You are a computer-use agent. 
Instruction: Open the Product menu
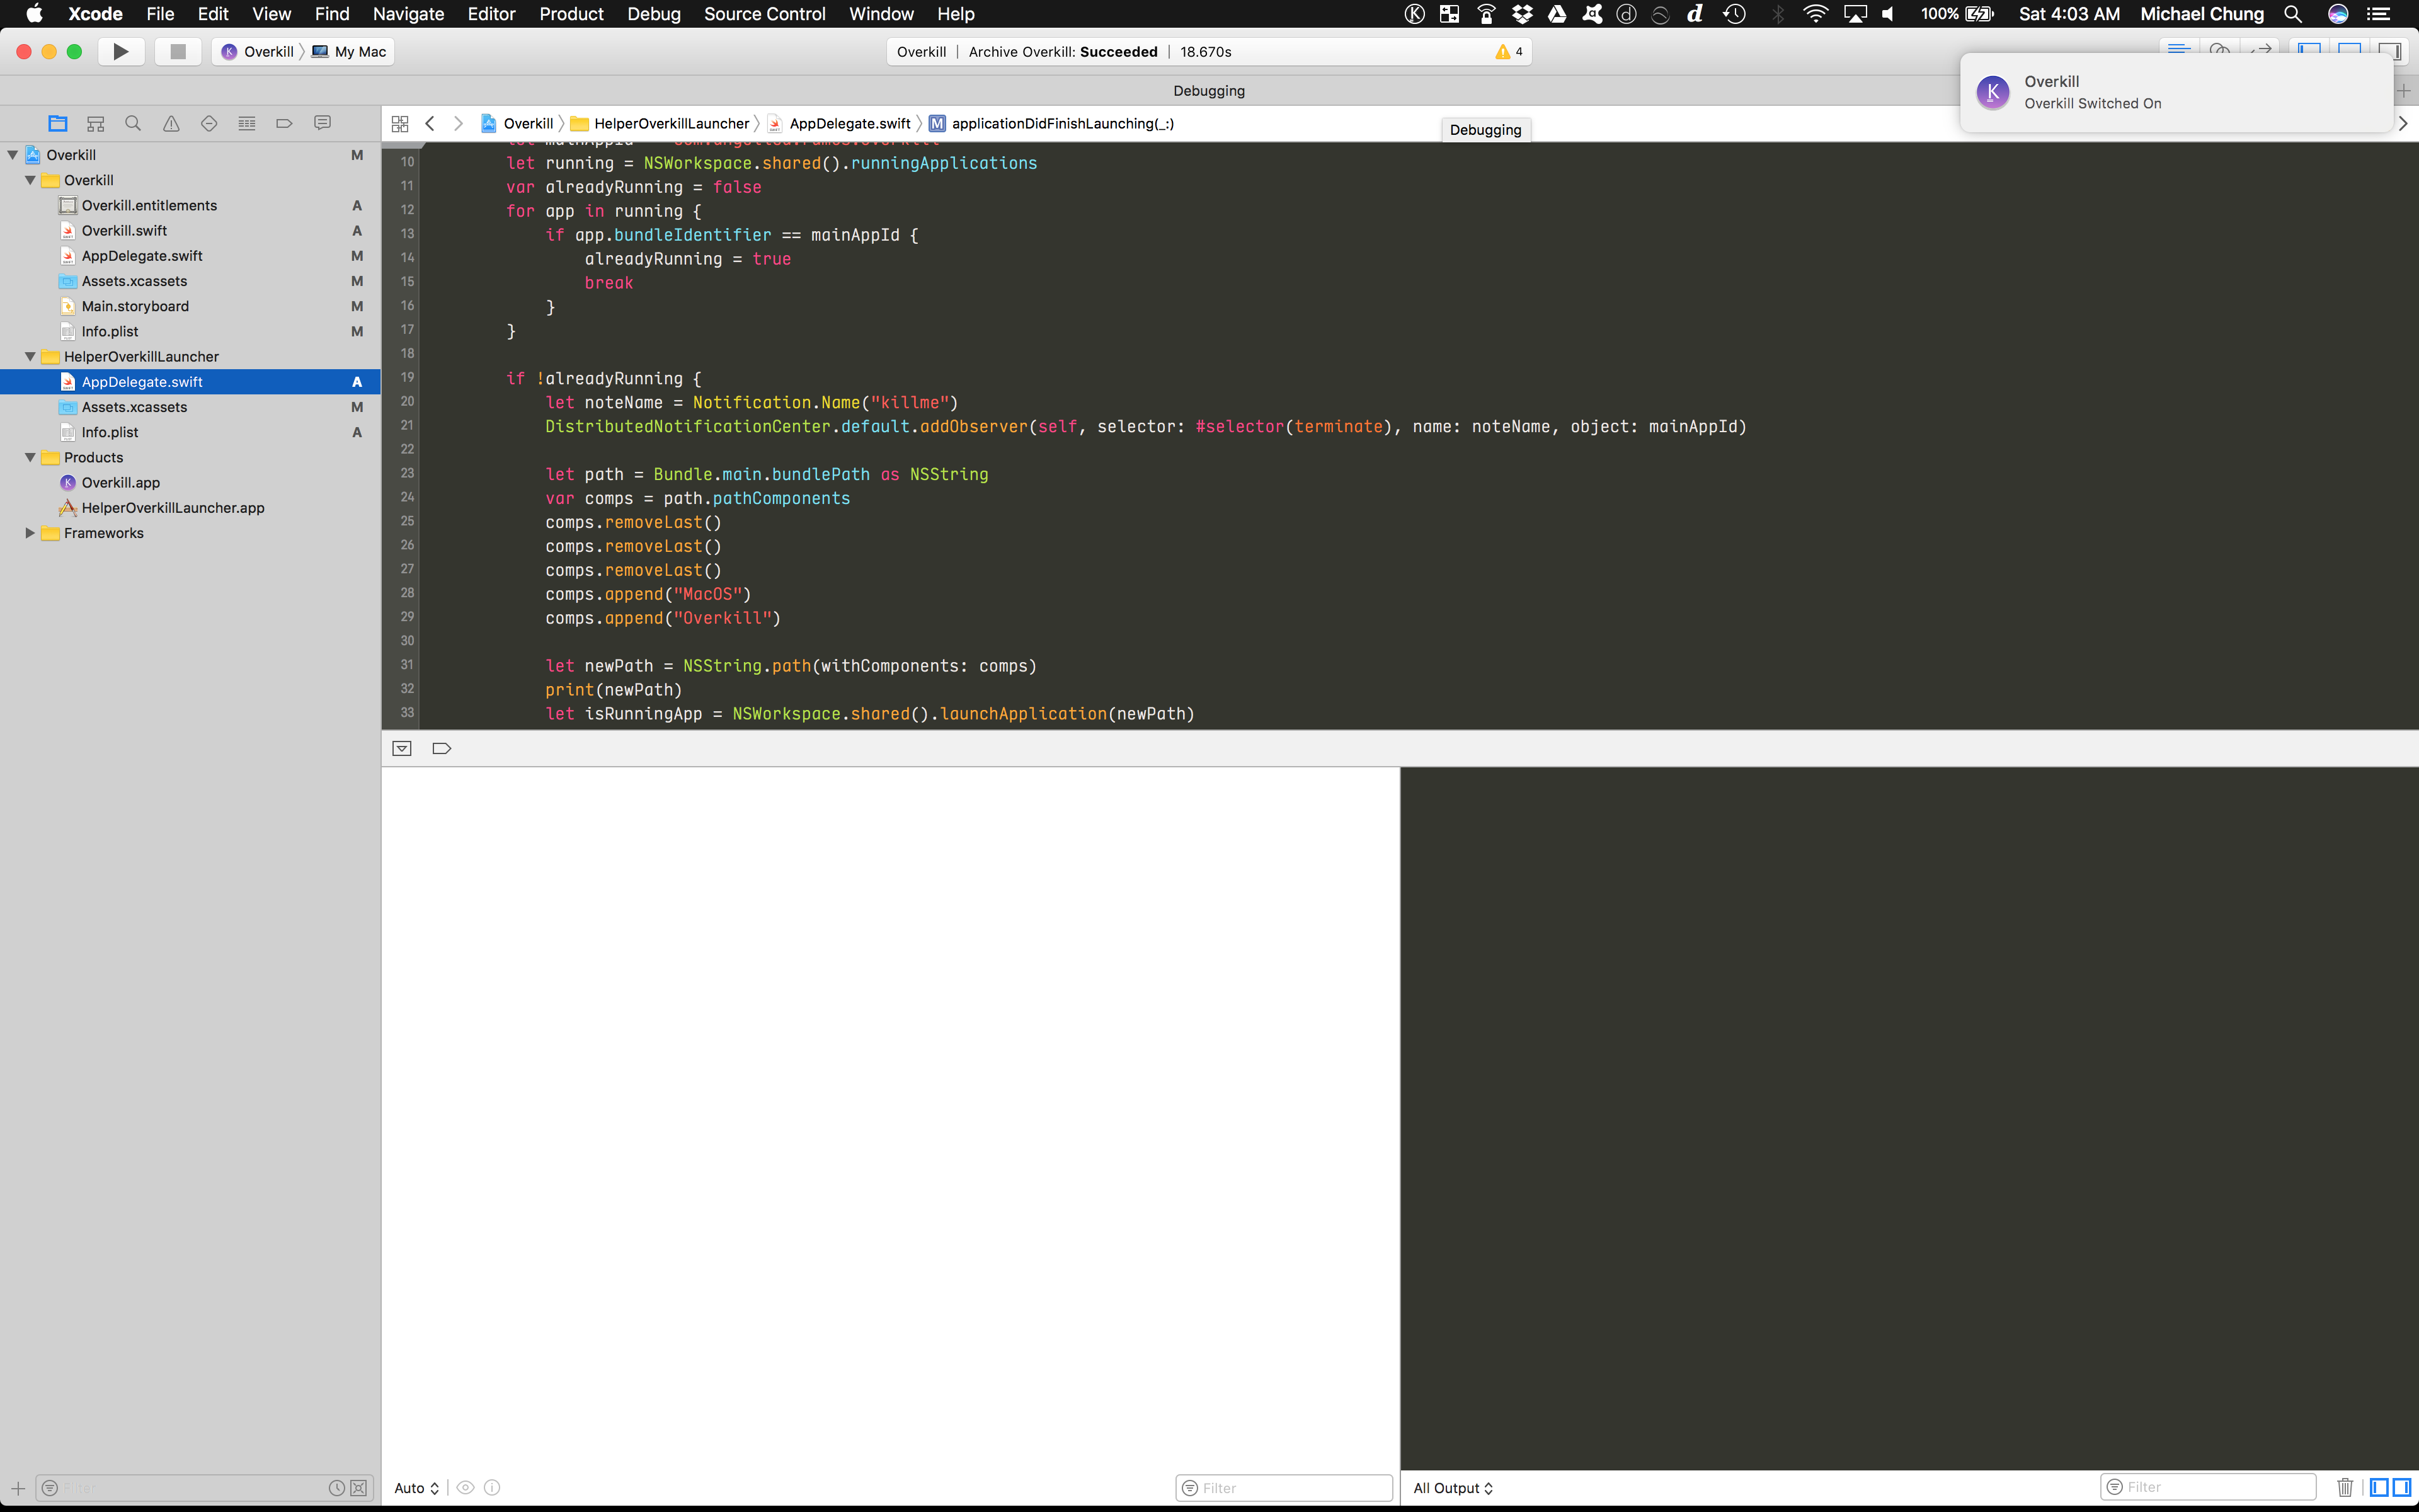(x=571, y=14)
